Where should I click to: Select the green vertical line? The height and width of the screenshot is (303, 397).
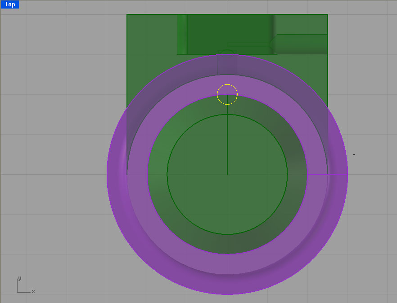pos(227,144)
